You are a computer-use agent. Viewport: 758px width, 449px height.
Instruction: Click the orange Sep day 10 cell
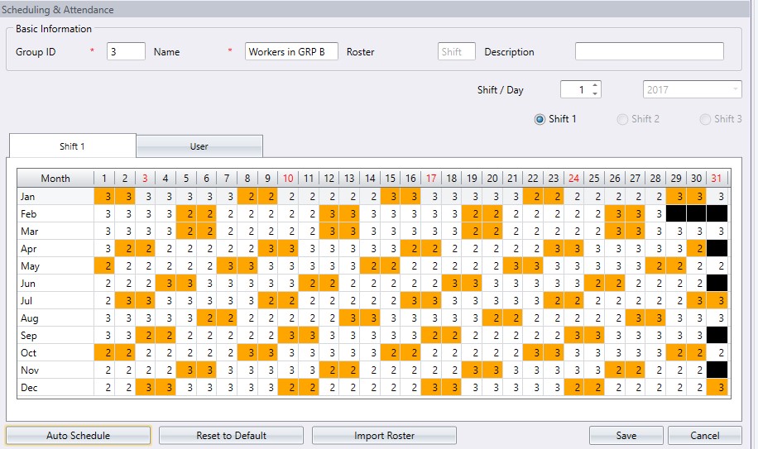pos(288,336)
